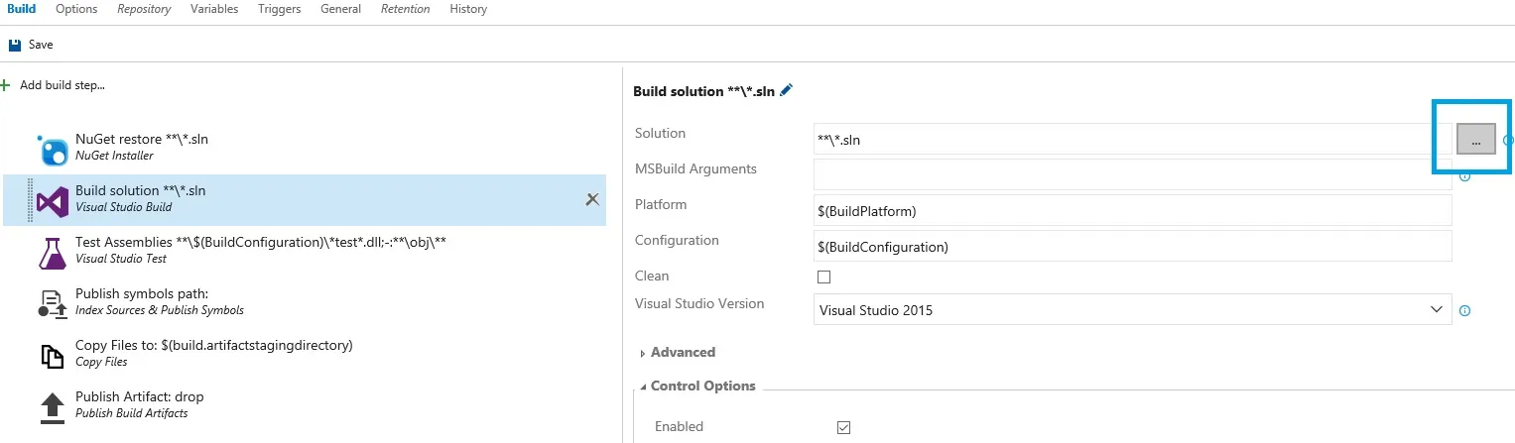
Task: Click the pencil icon to rename step
Action: (x=787, y=90)
